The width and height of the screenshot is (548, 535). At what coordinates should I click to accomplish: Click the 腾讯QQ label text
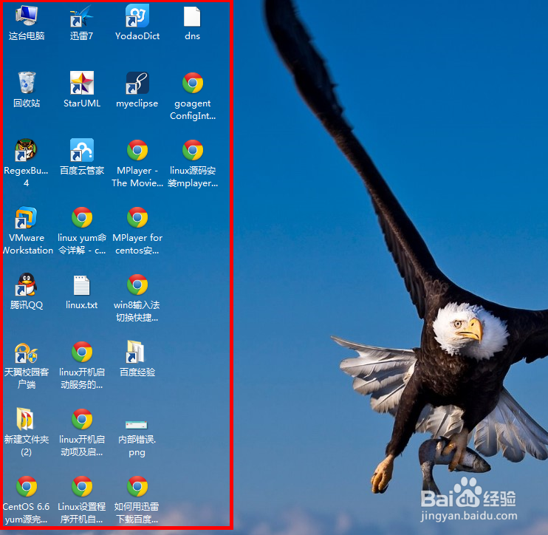pyautogui.click(x=27, y=305)
